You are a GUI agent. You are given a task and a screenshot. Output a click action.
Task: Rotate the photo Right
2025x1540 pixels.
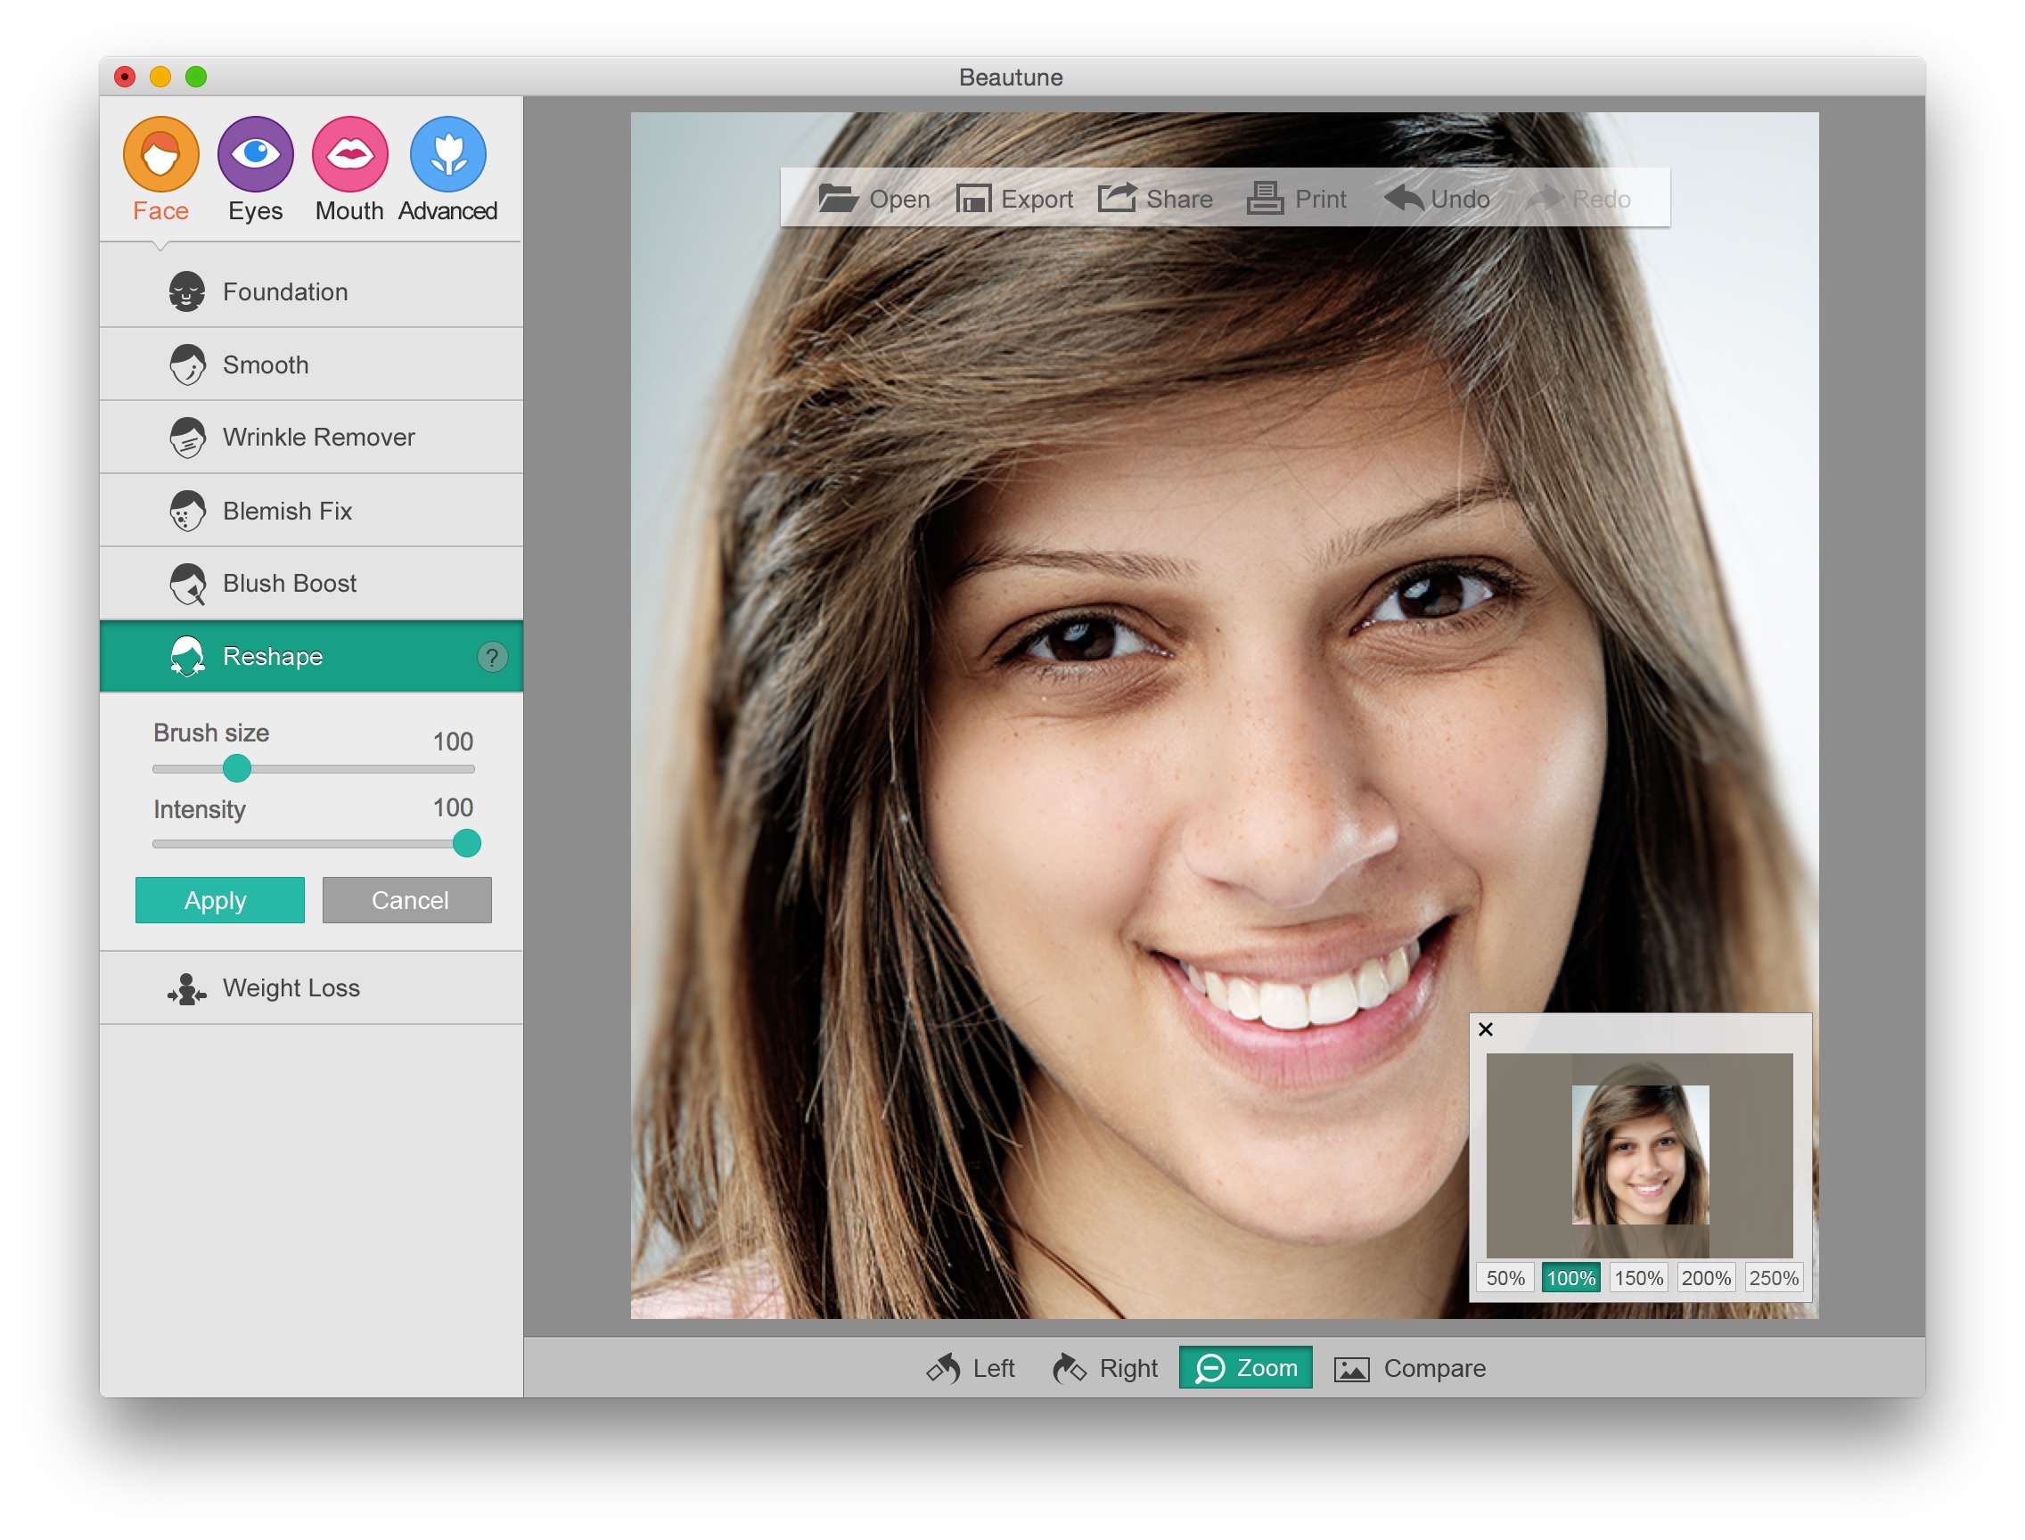[1103, 1369]
